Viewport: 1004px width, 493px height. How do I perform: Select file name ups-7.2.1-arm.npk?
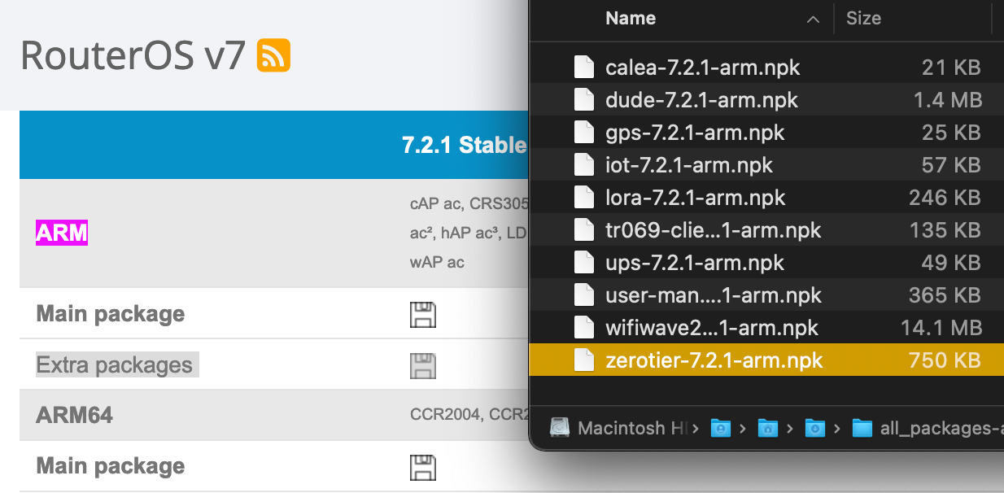(695, 263)
